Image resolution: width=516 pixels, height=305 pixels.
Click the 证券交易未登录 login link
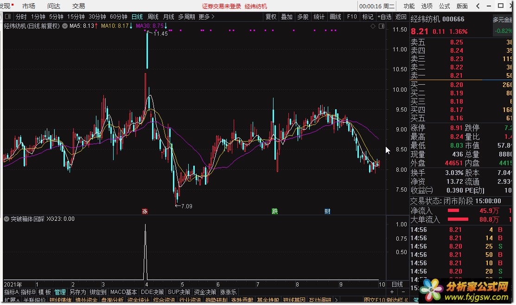click(222, 6)
